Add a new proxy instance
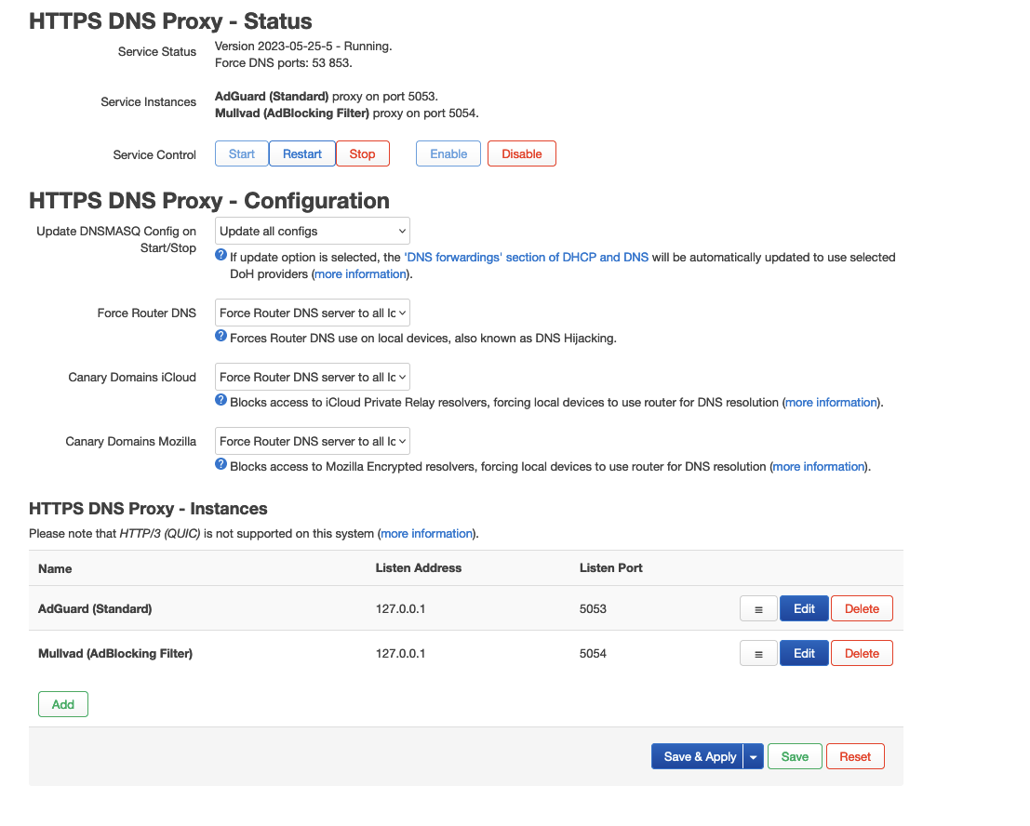 63,704
